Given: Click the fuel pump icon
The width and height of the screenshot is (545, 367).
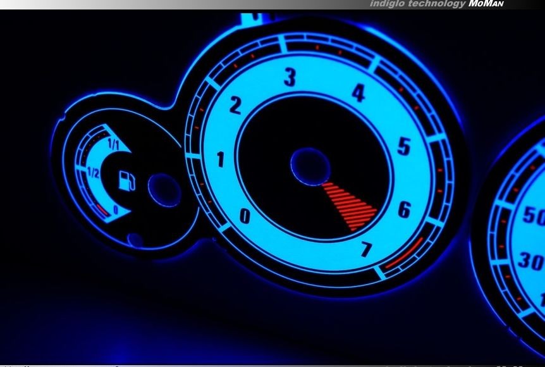Looking at the screenshot, I should [x=127, y=181].
